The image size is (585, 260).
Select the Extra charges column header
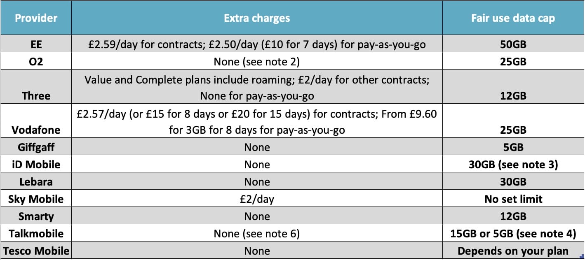pyautogui.click(x=257, y=18)
